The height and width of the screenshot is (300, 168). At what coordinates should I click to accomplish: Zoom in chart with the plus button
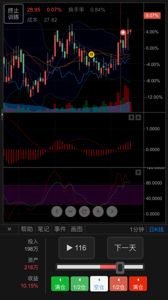point(98,211)
